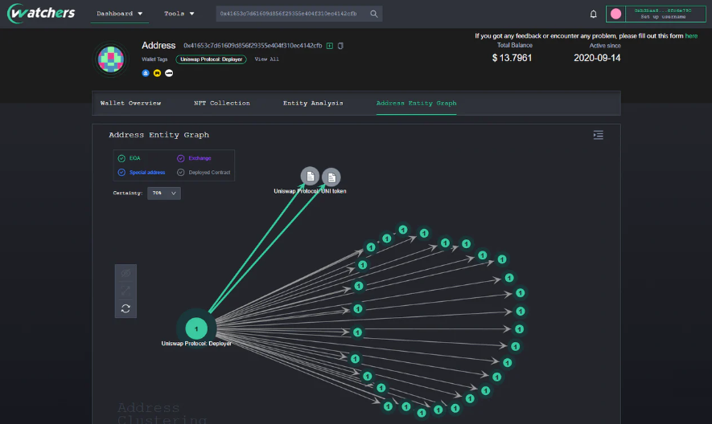Click the hide-node crossed eye icon
This screenshot has height=424, width=712.
126,273
